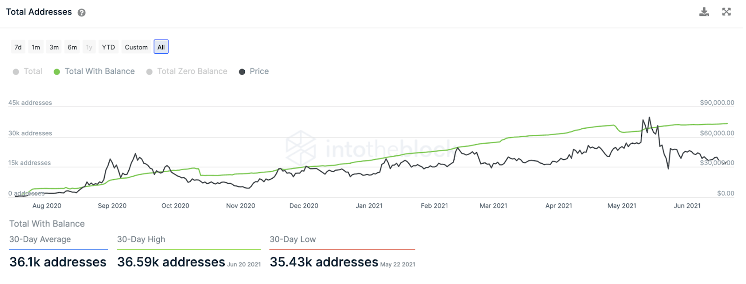Expand the chart to fullscreen using the expand icon

pos(726,12)
